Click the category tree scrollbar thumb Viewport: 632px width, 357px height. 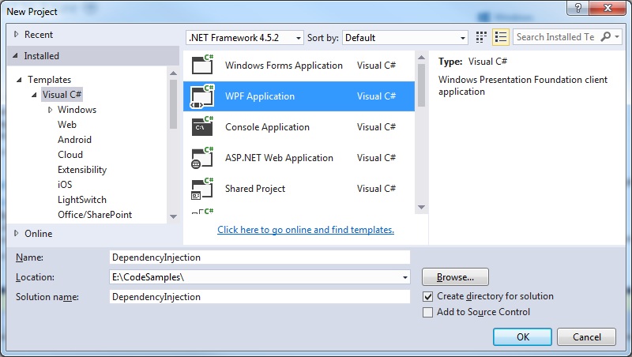[x=173, y=104]
